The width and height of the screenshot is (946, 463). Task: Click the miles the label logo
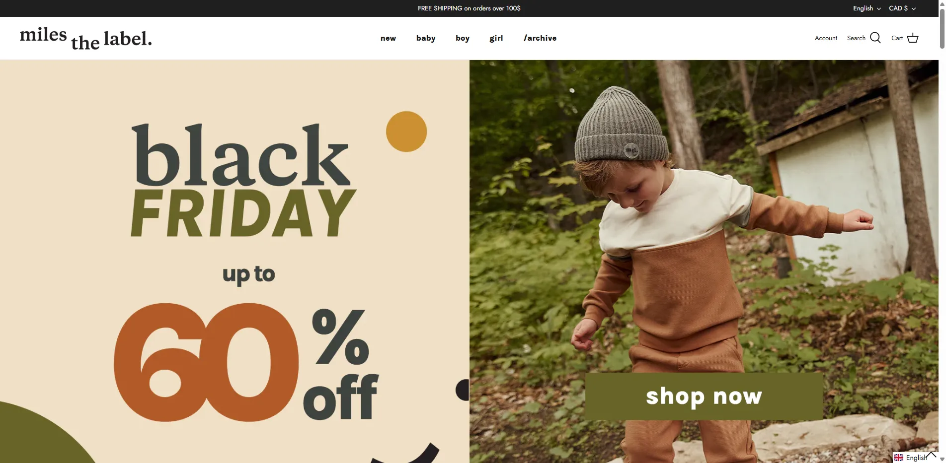coord(86,38)
